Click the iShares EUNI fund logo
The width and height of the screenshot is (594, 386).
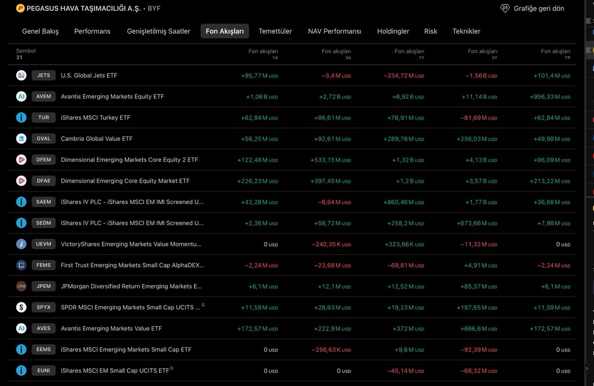point(21,371)
